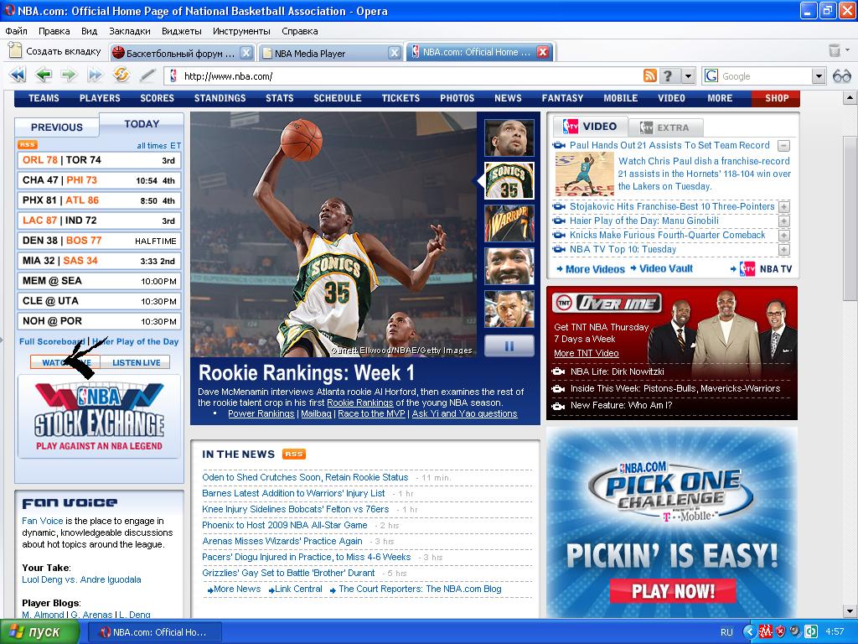The height and width of the screenshot is (644, 858).
Task: Open the Инструменты menu
Action: tap(241, 31)
